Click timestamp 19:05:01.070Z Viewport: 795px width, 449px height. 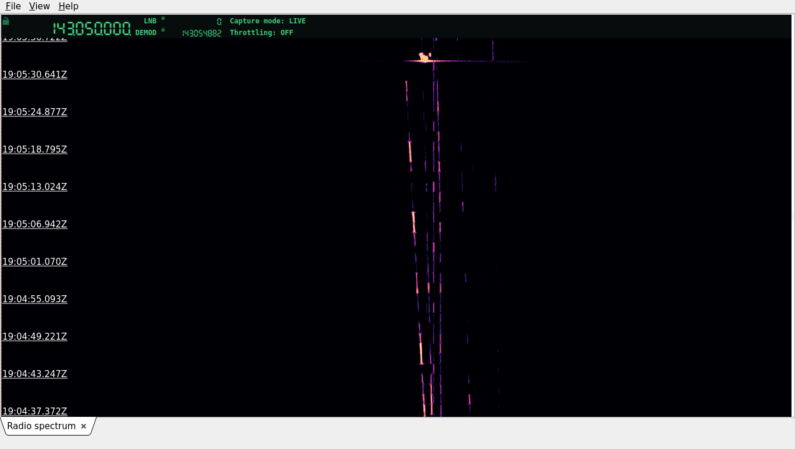[34, 262]
